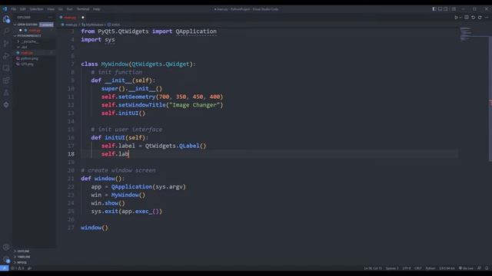
Task: Open the View menu
Action: (x=51, y=9)
